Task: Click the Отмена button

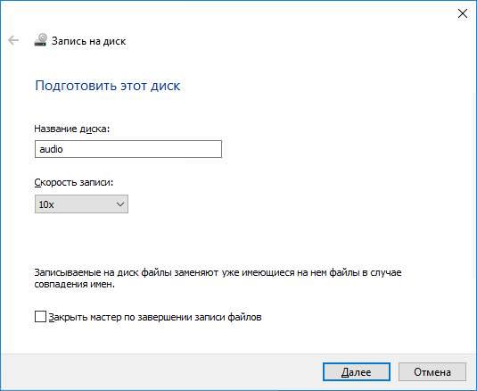Action: 432,372
